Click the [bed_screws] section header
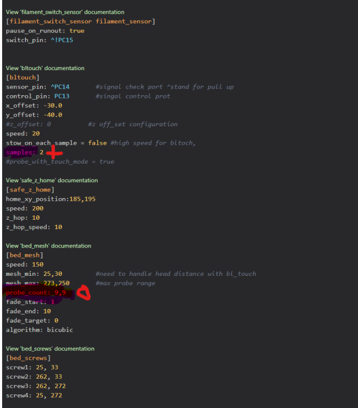 pyautogui.click(x=28, y=358)
